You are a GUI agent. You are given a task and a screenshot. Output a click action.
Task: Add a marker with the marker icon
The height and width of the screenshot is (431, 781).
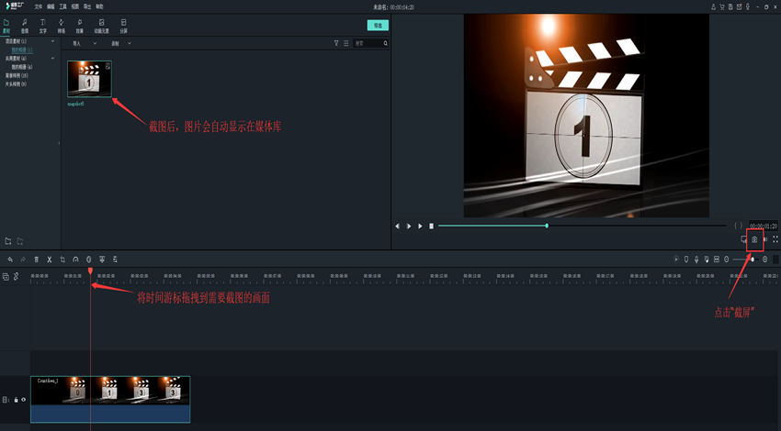pos(686,260)
